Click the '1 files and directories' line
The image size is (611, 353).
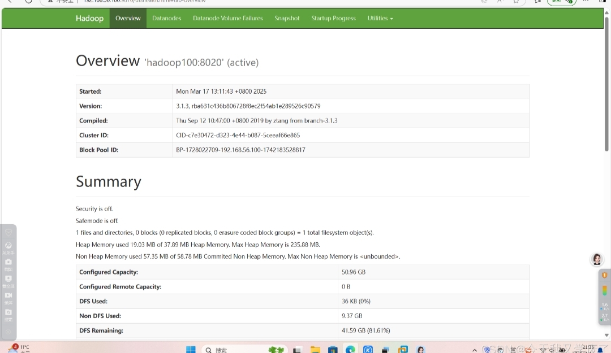tap(225, 233)
